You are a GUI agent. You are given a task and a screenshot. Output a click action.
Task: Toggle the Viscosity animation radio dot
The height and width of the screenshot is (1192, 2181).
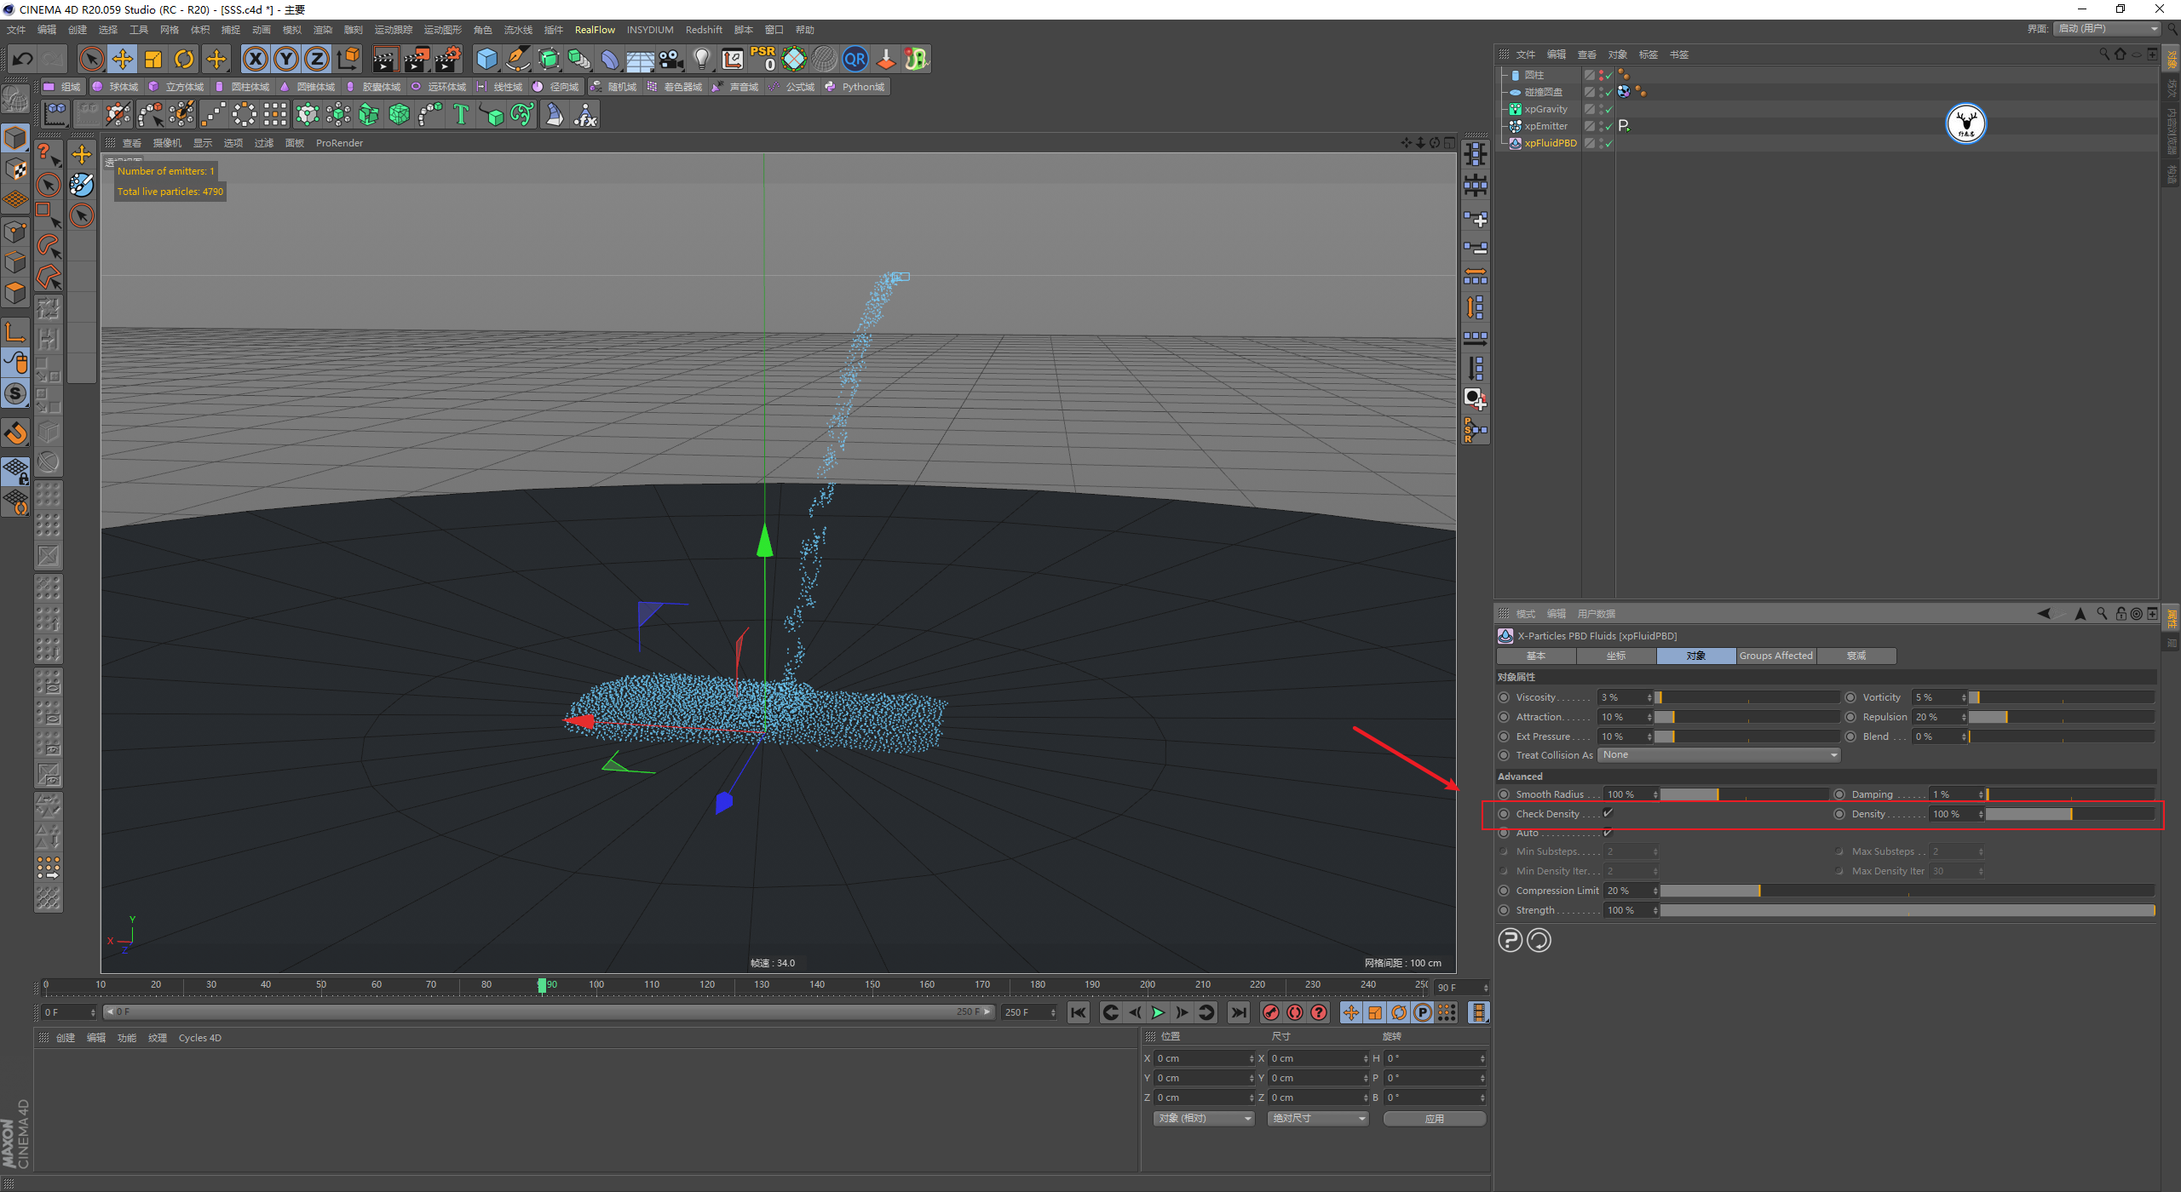(1504, 697)
